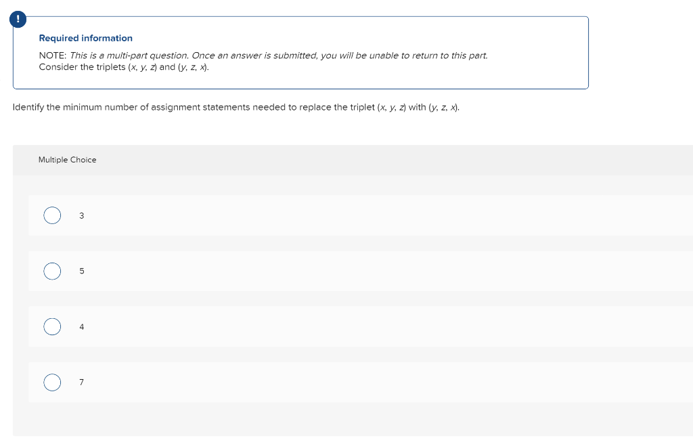The image size is (693, 440).
Task: Click the Multiple Choice section header
Action: [x=68, y=160]
